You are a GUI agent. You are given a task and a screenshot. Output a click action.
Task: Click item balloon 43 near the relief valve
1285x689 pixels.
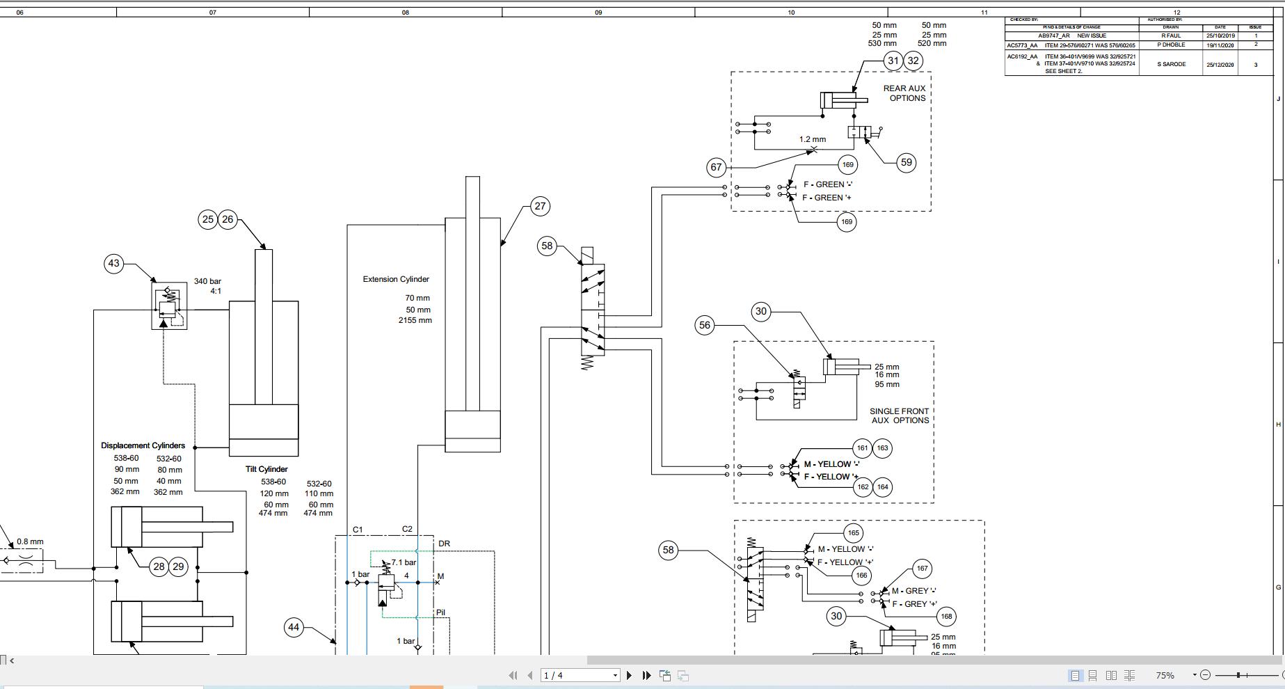(113, 263)
